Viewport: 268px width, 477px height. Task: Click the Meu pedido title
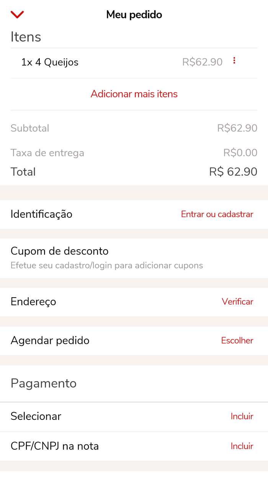pos(134,14)
